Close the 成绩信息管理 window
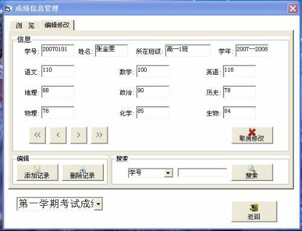 pyautogui.click(x=293, y=8)
